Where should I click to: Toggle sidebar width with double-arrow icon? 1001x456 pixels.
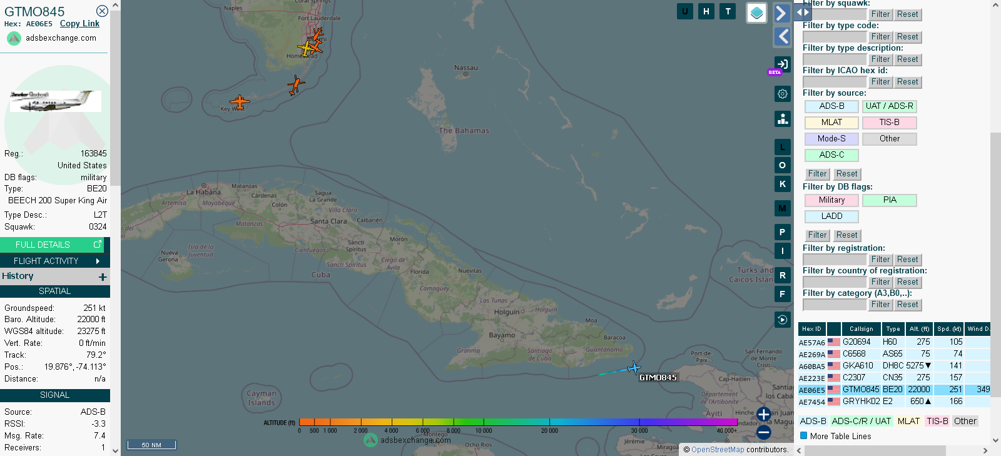tap(803, 12)
